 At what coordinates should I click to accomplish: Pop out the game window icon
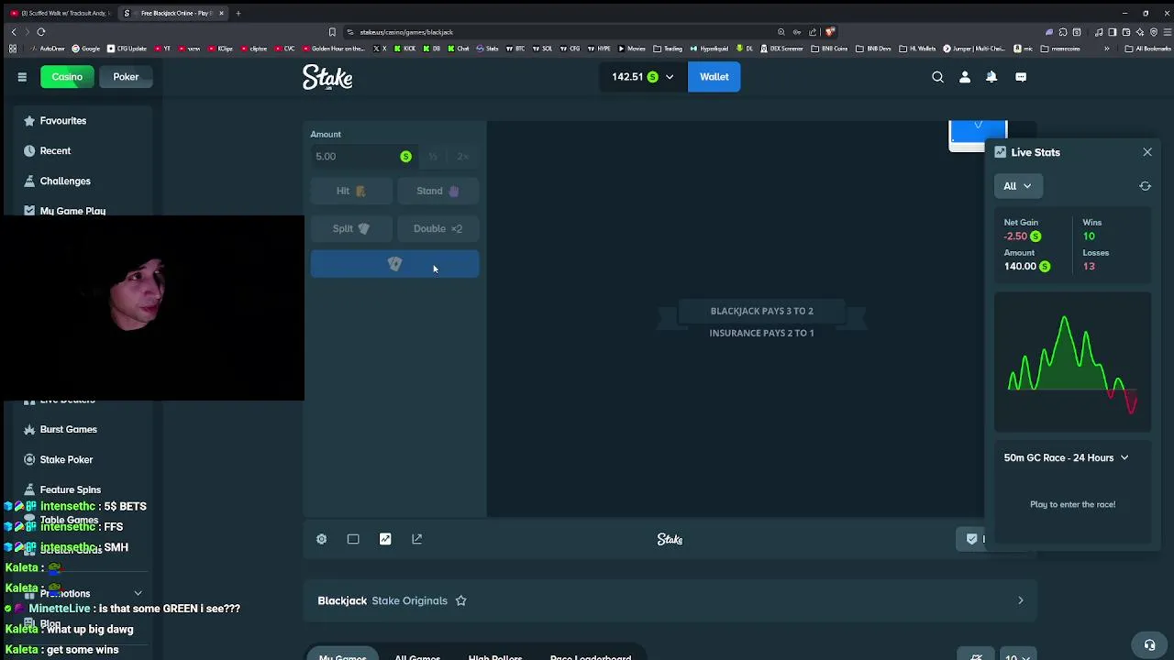pos(417,539)
